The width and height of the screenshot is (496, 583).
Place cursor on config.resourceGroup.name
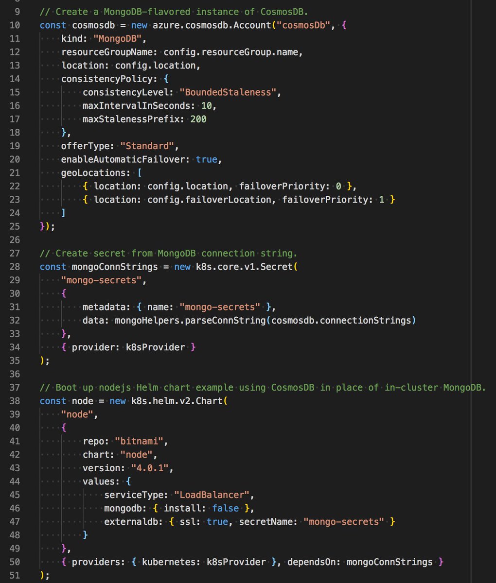coord(230,52)
